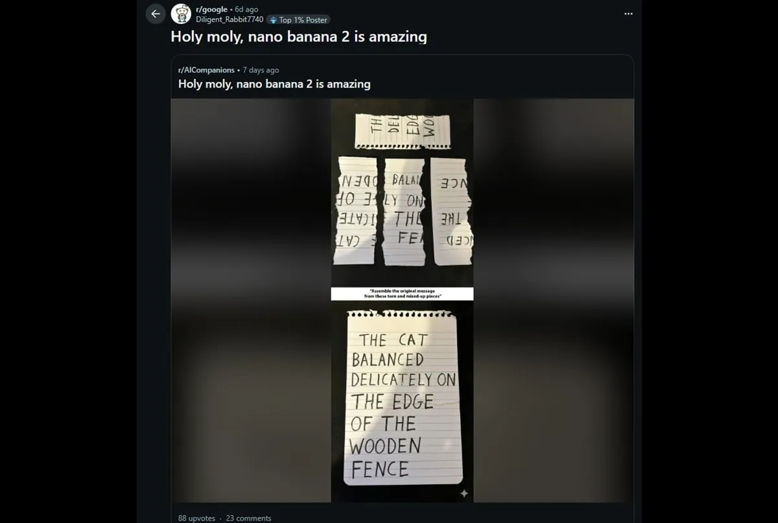Click the blurred left side of image preview
778x523 pixels.
tap(250, 299)
